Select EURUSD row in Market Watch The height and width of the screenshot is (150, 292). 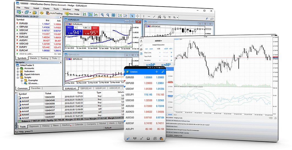click(x=38, y=24)
